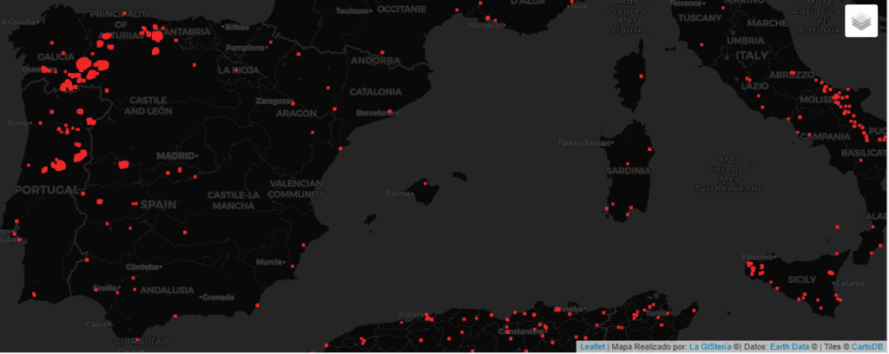Click the GIBRALTAR label
Image resolution: width=889 pixels, height=354 pixels.
pyautogui.click(x=142, y=342)
